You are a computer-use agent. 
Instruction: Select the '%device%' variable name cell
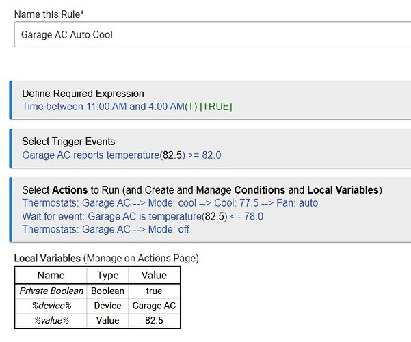pos(51,306)
